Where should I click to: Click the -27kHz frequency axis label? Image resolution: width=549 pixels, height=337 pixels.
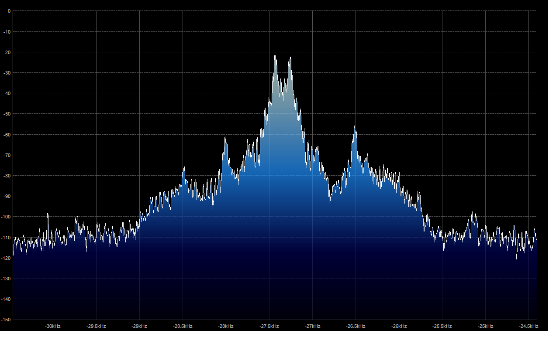pos(312,326)
